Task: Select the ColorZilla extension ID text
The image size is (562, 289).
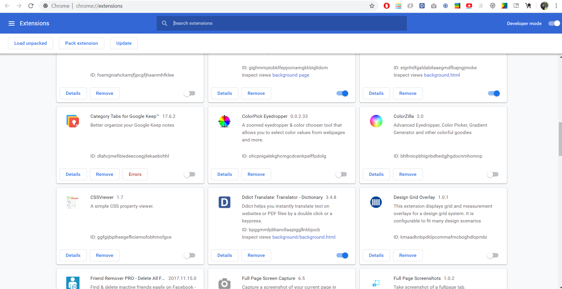Action: coord(438,156)
